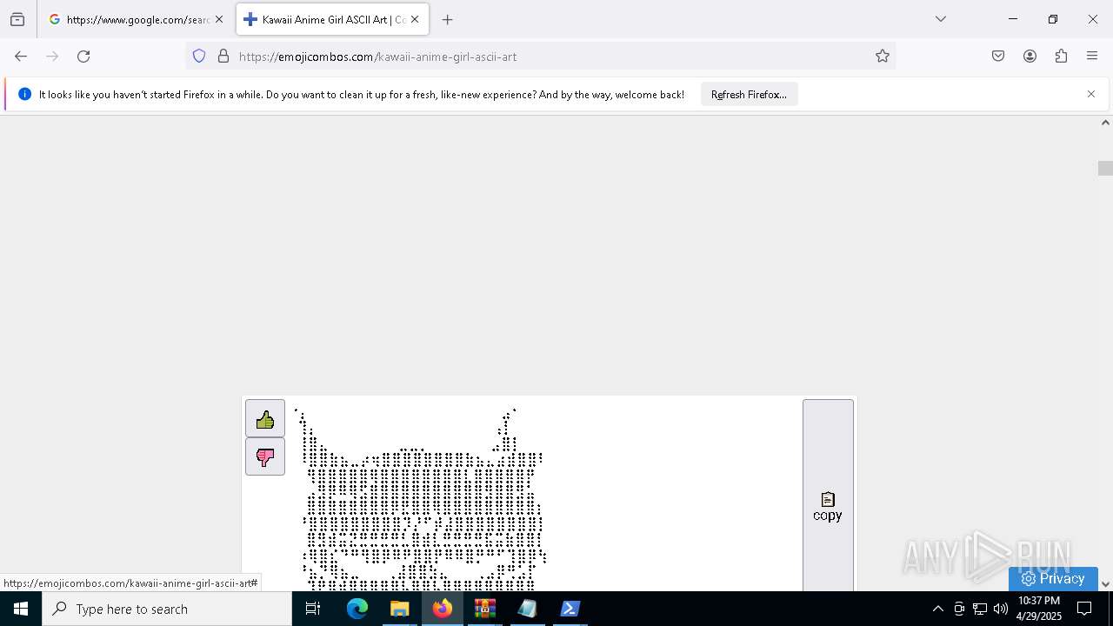Open Firefox application menu
The width and height of the screenshot is (1113, 626).
[x=1092, y=57]
